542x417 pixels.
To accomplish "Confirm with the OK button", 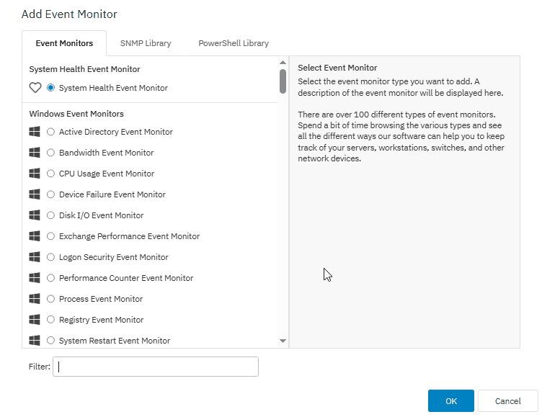I will tap(450, 401).
